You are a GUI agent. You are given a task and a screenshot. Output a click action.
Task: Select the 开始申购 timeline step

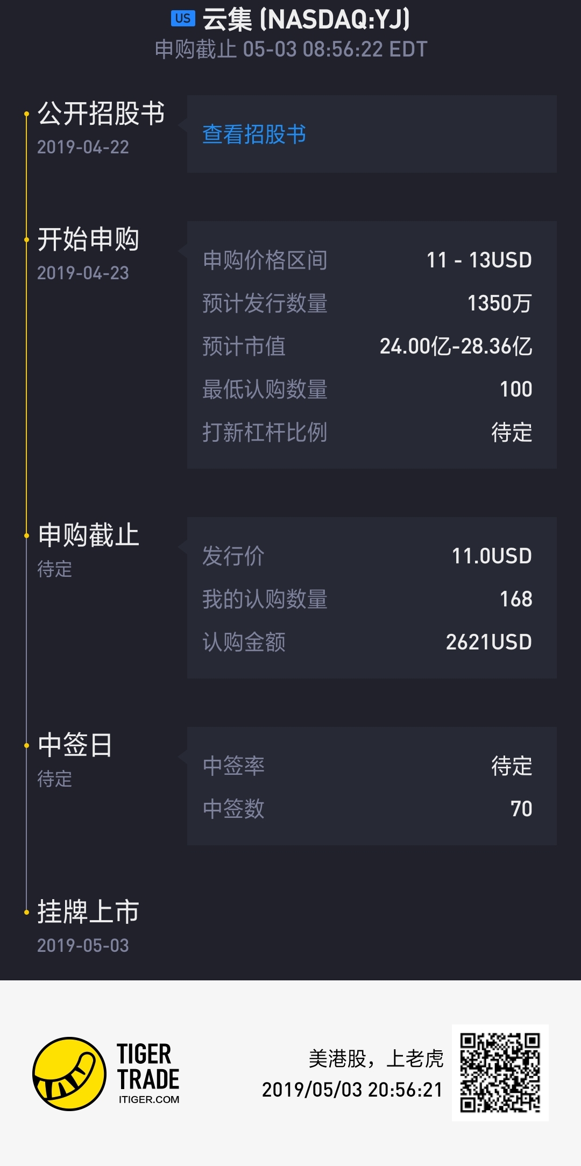click(88, 239)
